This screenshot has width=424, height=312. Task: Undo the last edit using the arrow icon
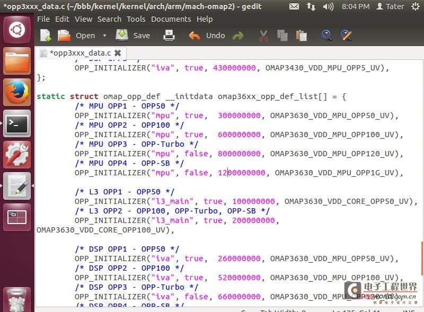[x=194, y=35]
